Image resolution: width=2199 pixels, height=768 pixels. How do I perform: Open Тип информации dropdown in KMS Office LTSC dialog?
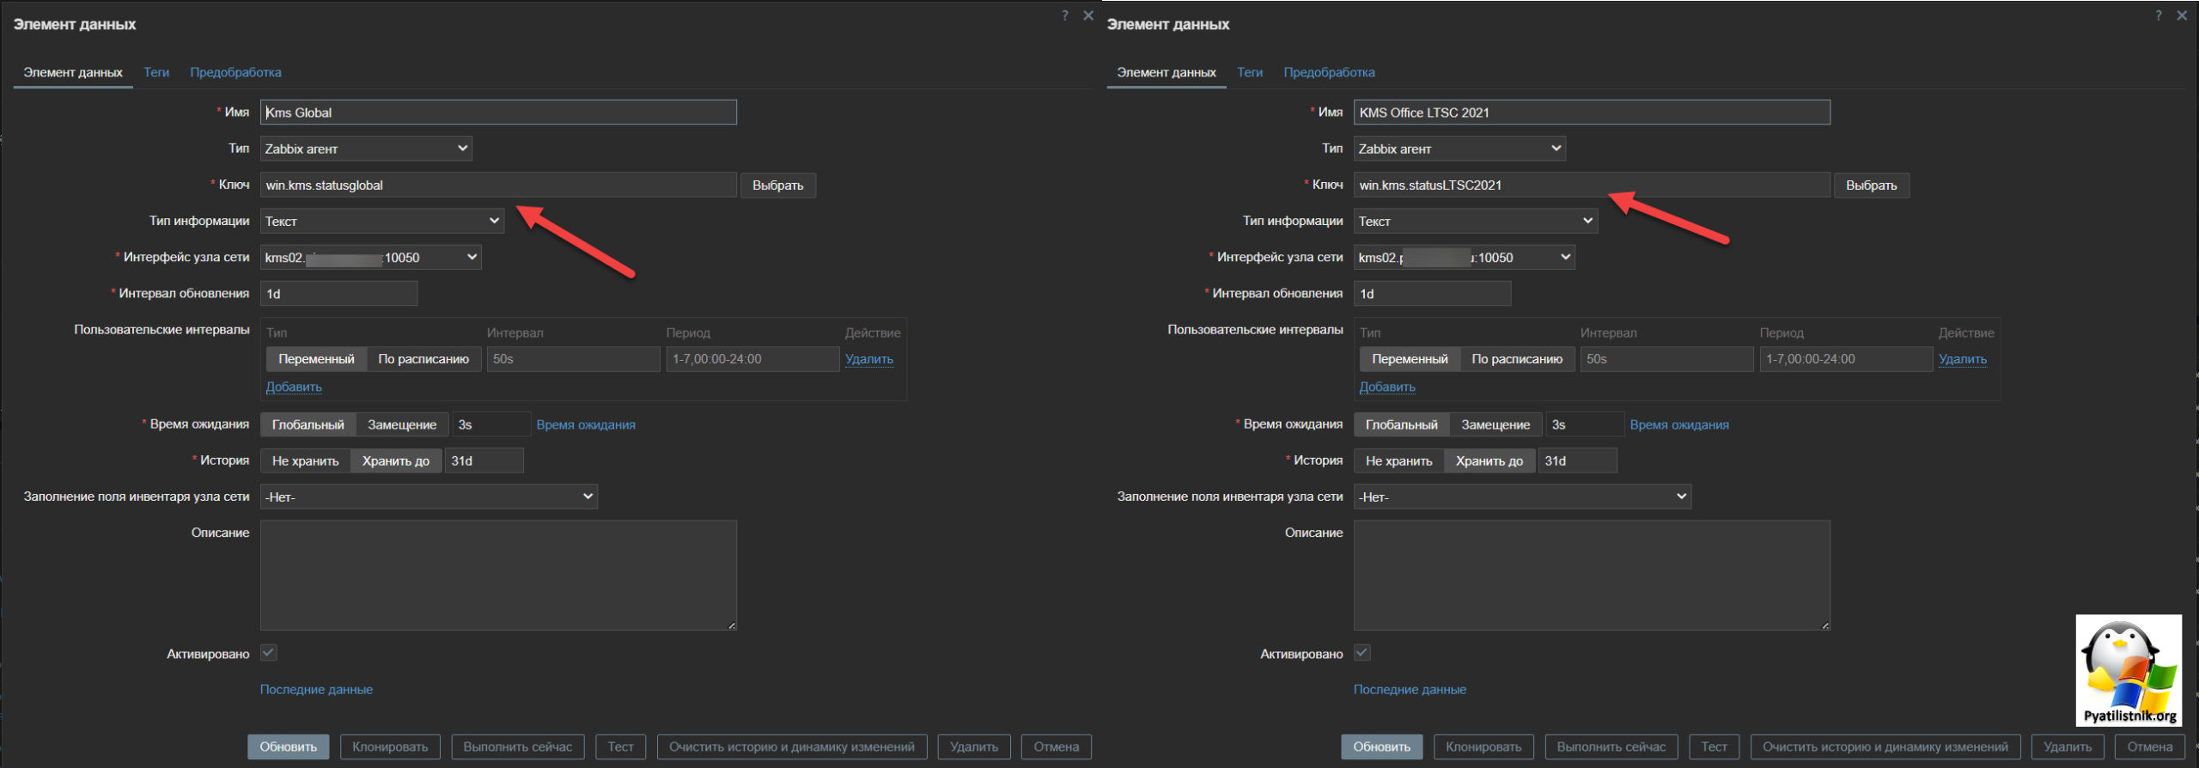(x=1476, y=221)
